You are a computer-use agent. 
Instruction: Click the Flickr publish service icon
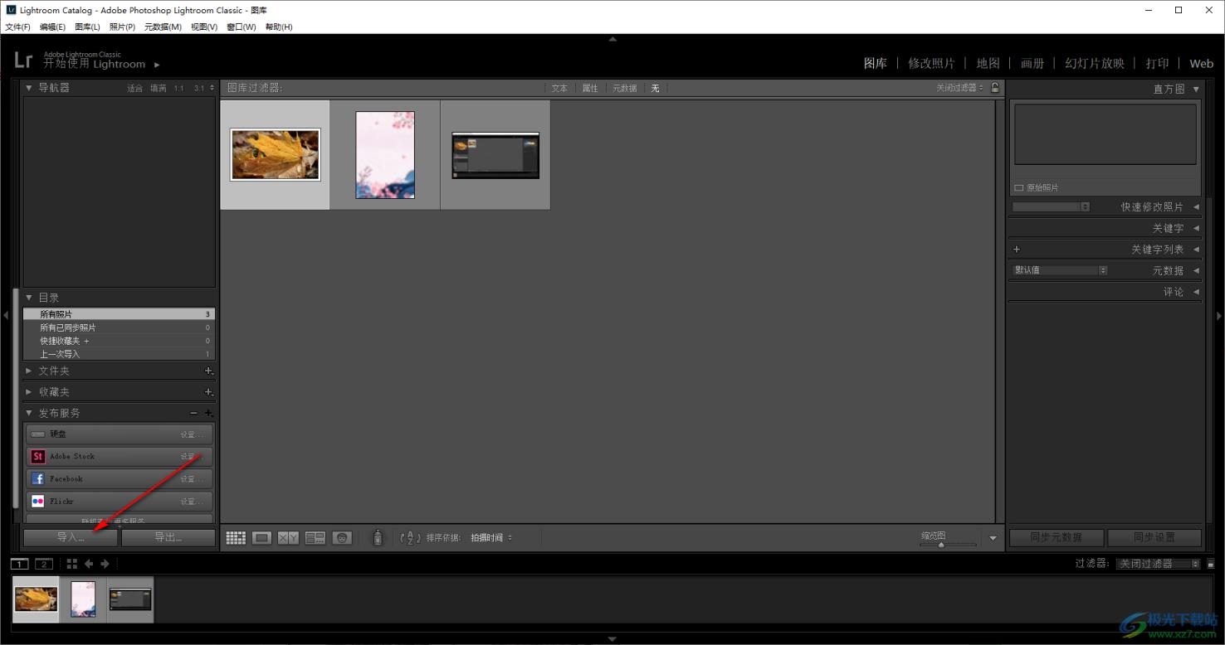tap(37, 501)
